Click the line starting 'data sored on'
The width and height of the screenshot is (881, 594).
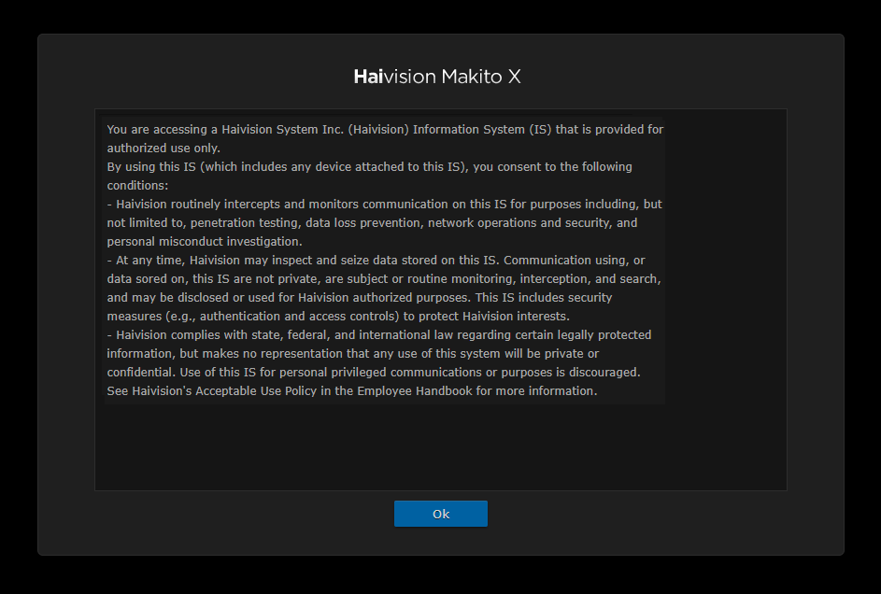point(384,278)
